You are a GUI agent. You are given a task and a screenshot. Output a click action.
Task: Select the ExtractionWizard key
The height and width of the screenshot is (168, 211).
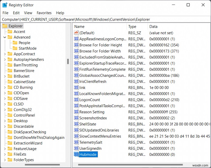pyautogui.click(x=28, y=143)
